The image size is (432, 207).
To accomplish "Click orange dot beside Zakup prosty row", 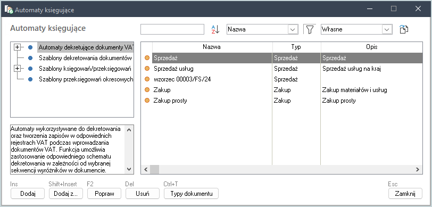I will click(147, 101).
